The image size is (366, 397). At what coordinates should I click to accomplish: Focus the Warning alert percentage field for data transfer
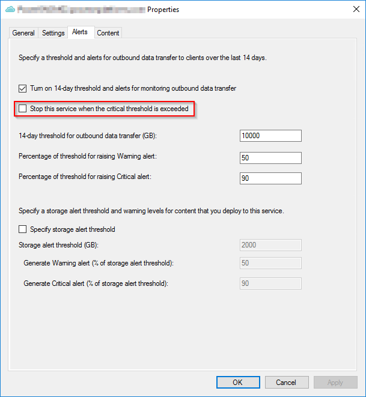[x=270, y=157]
